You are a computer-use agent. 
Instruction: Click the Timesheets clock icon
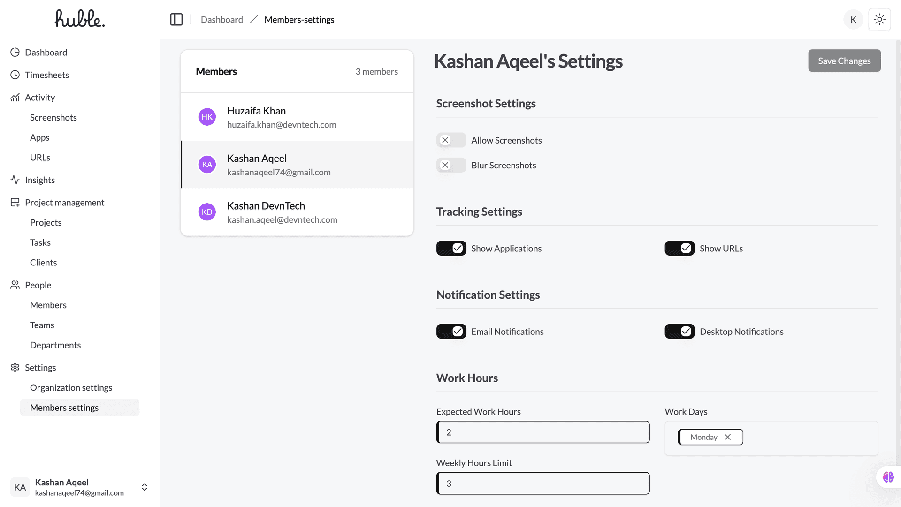[x=15, y=75]
